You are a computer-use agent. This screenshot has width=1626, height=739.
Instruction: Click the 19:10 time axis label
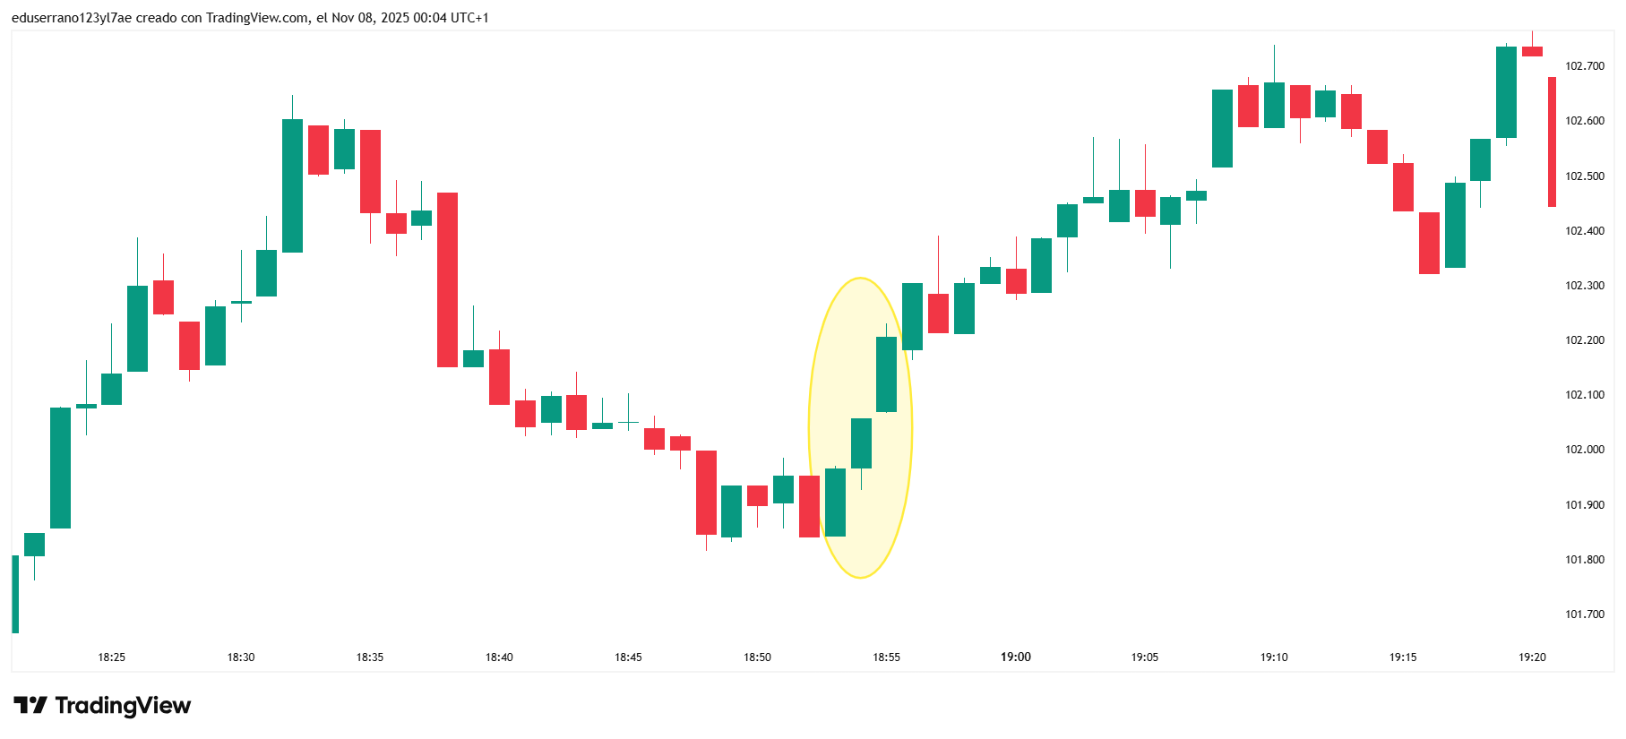pyautogui.click(x=1274, y=657)
